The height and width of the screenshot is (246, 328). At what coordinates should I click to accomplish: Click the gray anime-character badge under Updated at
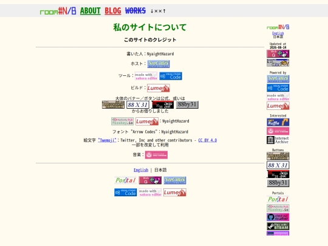point(278,63)
